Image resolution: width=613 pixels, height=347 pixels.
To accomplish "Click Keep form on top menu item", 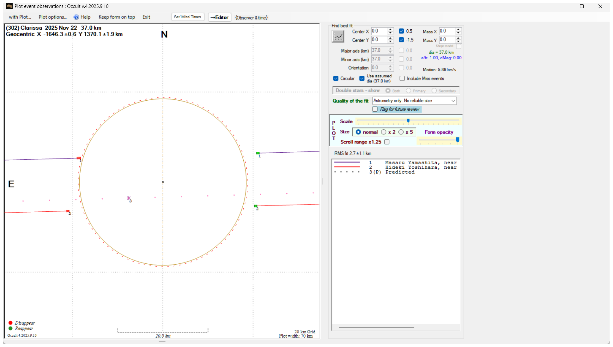I will point(117,17).
